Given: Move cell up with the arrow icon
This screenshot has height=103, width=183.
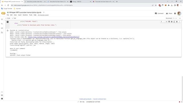Looking at the screenshot, I should [x=161, y=22].
